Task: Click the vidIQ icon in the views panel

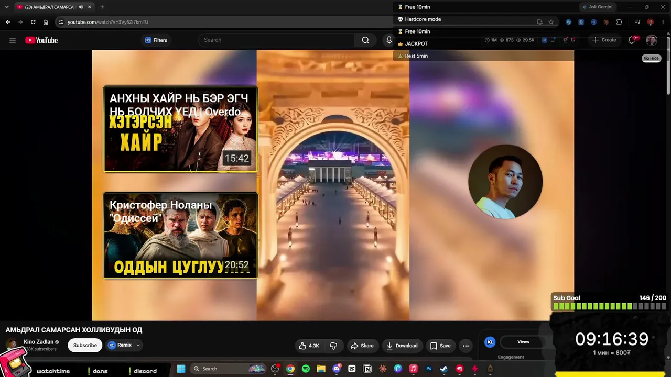Action: pos(490,342)
